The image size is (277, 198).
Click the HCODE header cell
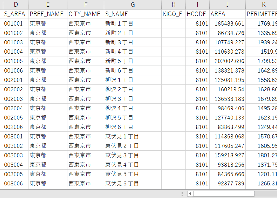[x=198, y=14]
